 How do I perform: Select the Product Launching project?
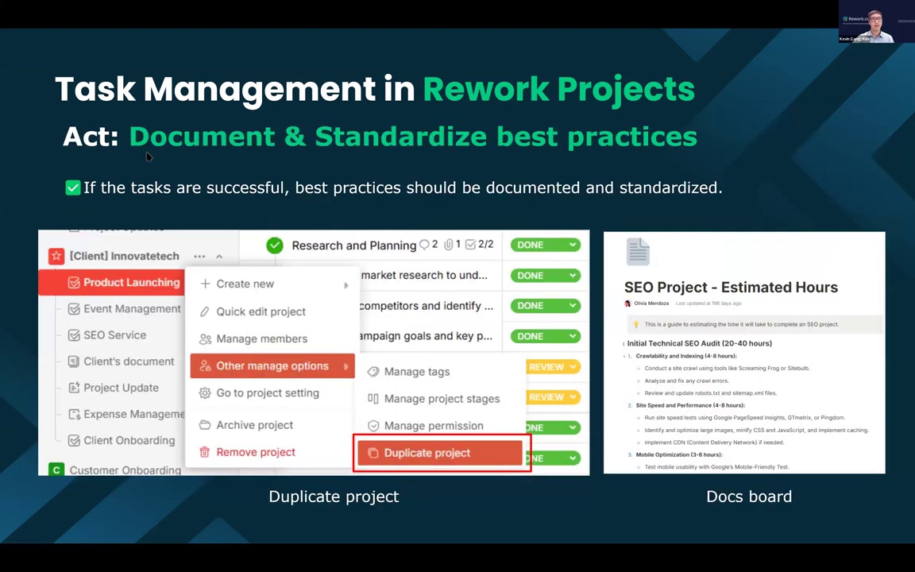[x=111, y=283]
